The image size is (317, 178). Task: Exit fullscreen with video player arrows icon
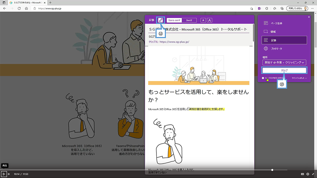click(313, 174)
